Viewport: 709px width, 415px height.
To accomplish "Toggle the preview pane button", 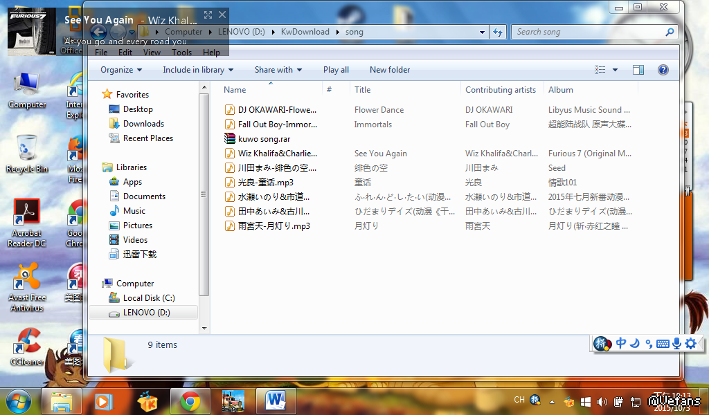I will click(638, 70).
